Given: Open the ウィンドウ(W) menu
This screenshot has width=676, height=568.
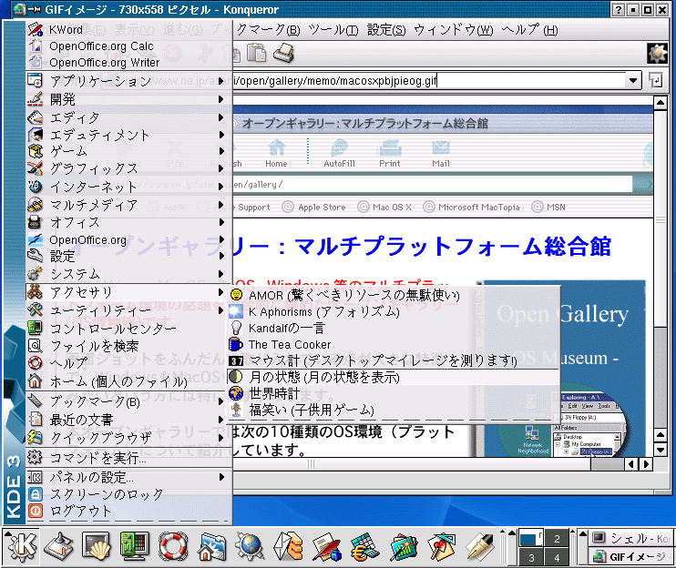Looking at the screenshot, I should (x=453, y=30).
